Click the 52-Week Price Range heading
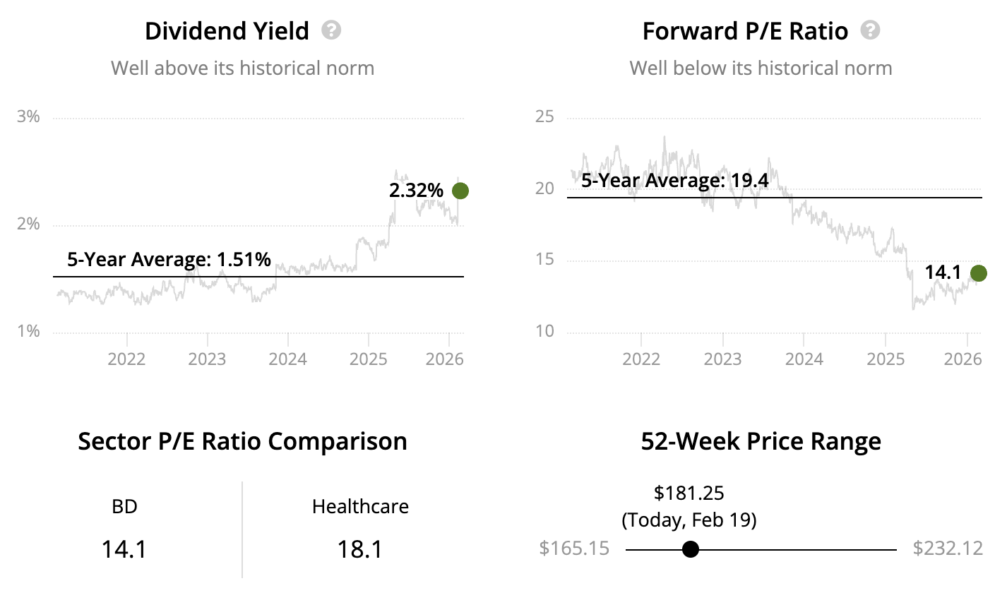Image resolution: width=1007 pixels, height=593 pixels. [x=761, y=441]
